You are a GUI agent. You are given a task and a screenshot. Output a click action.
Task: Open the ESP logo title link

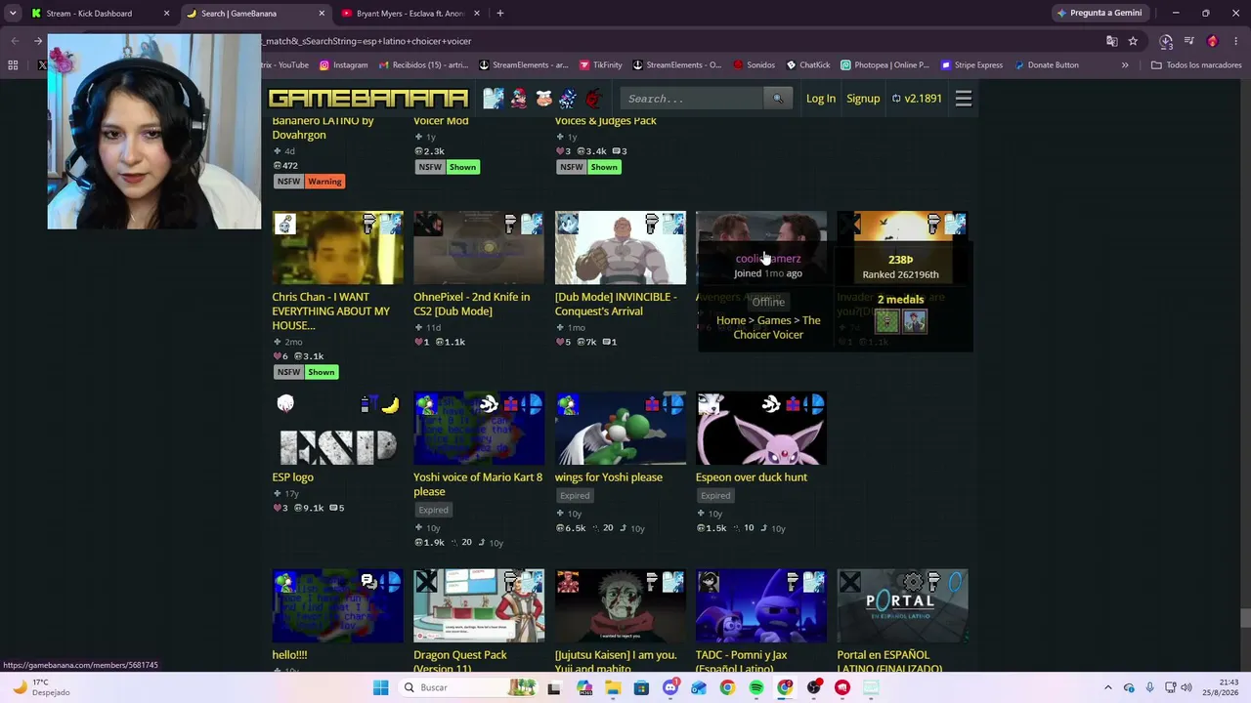293,477
